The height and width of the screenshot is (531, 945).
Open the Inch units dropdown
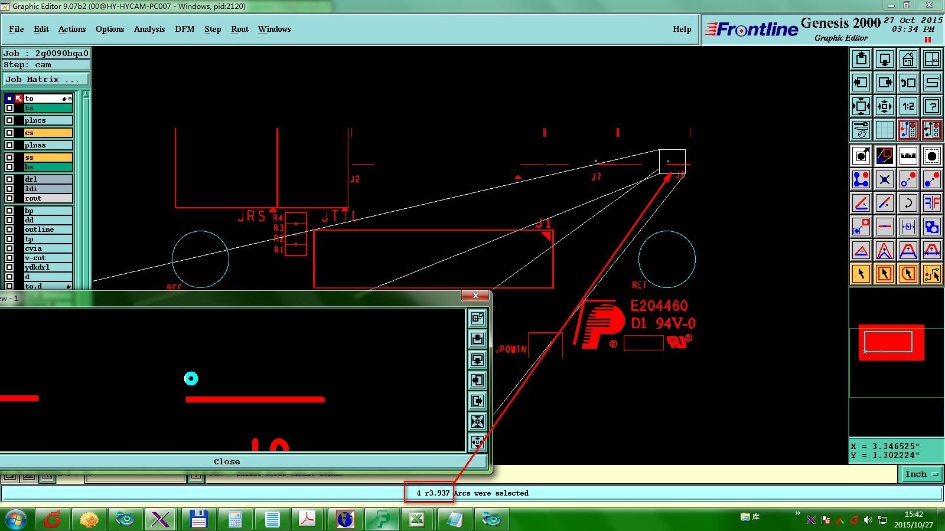(x=921, y=474)
